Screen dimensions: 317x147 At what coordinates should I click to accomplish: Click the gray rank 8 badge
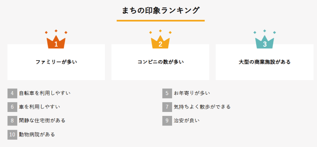tap(12, 121)
